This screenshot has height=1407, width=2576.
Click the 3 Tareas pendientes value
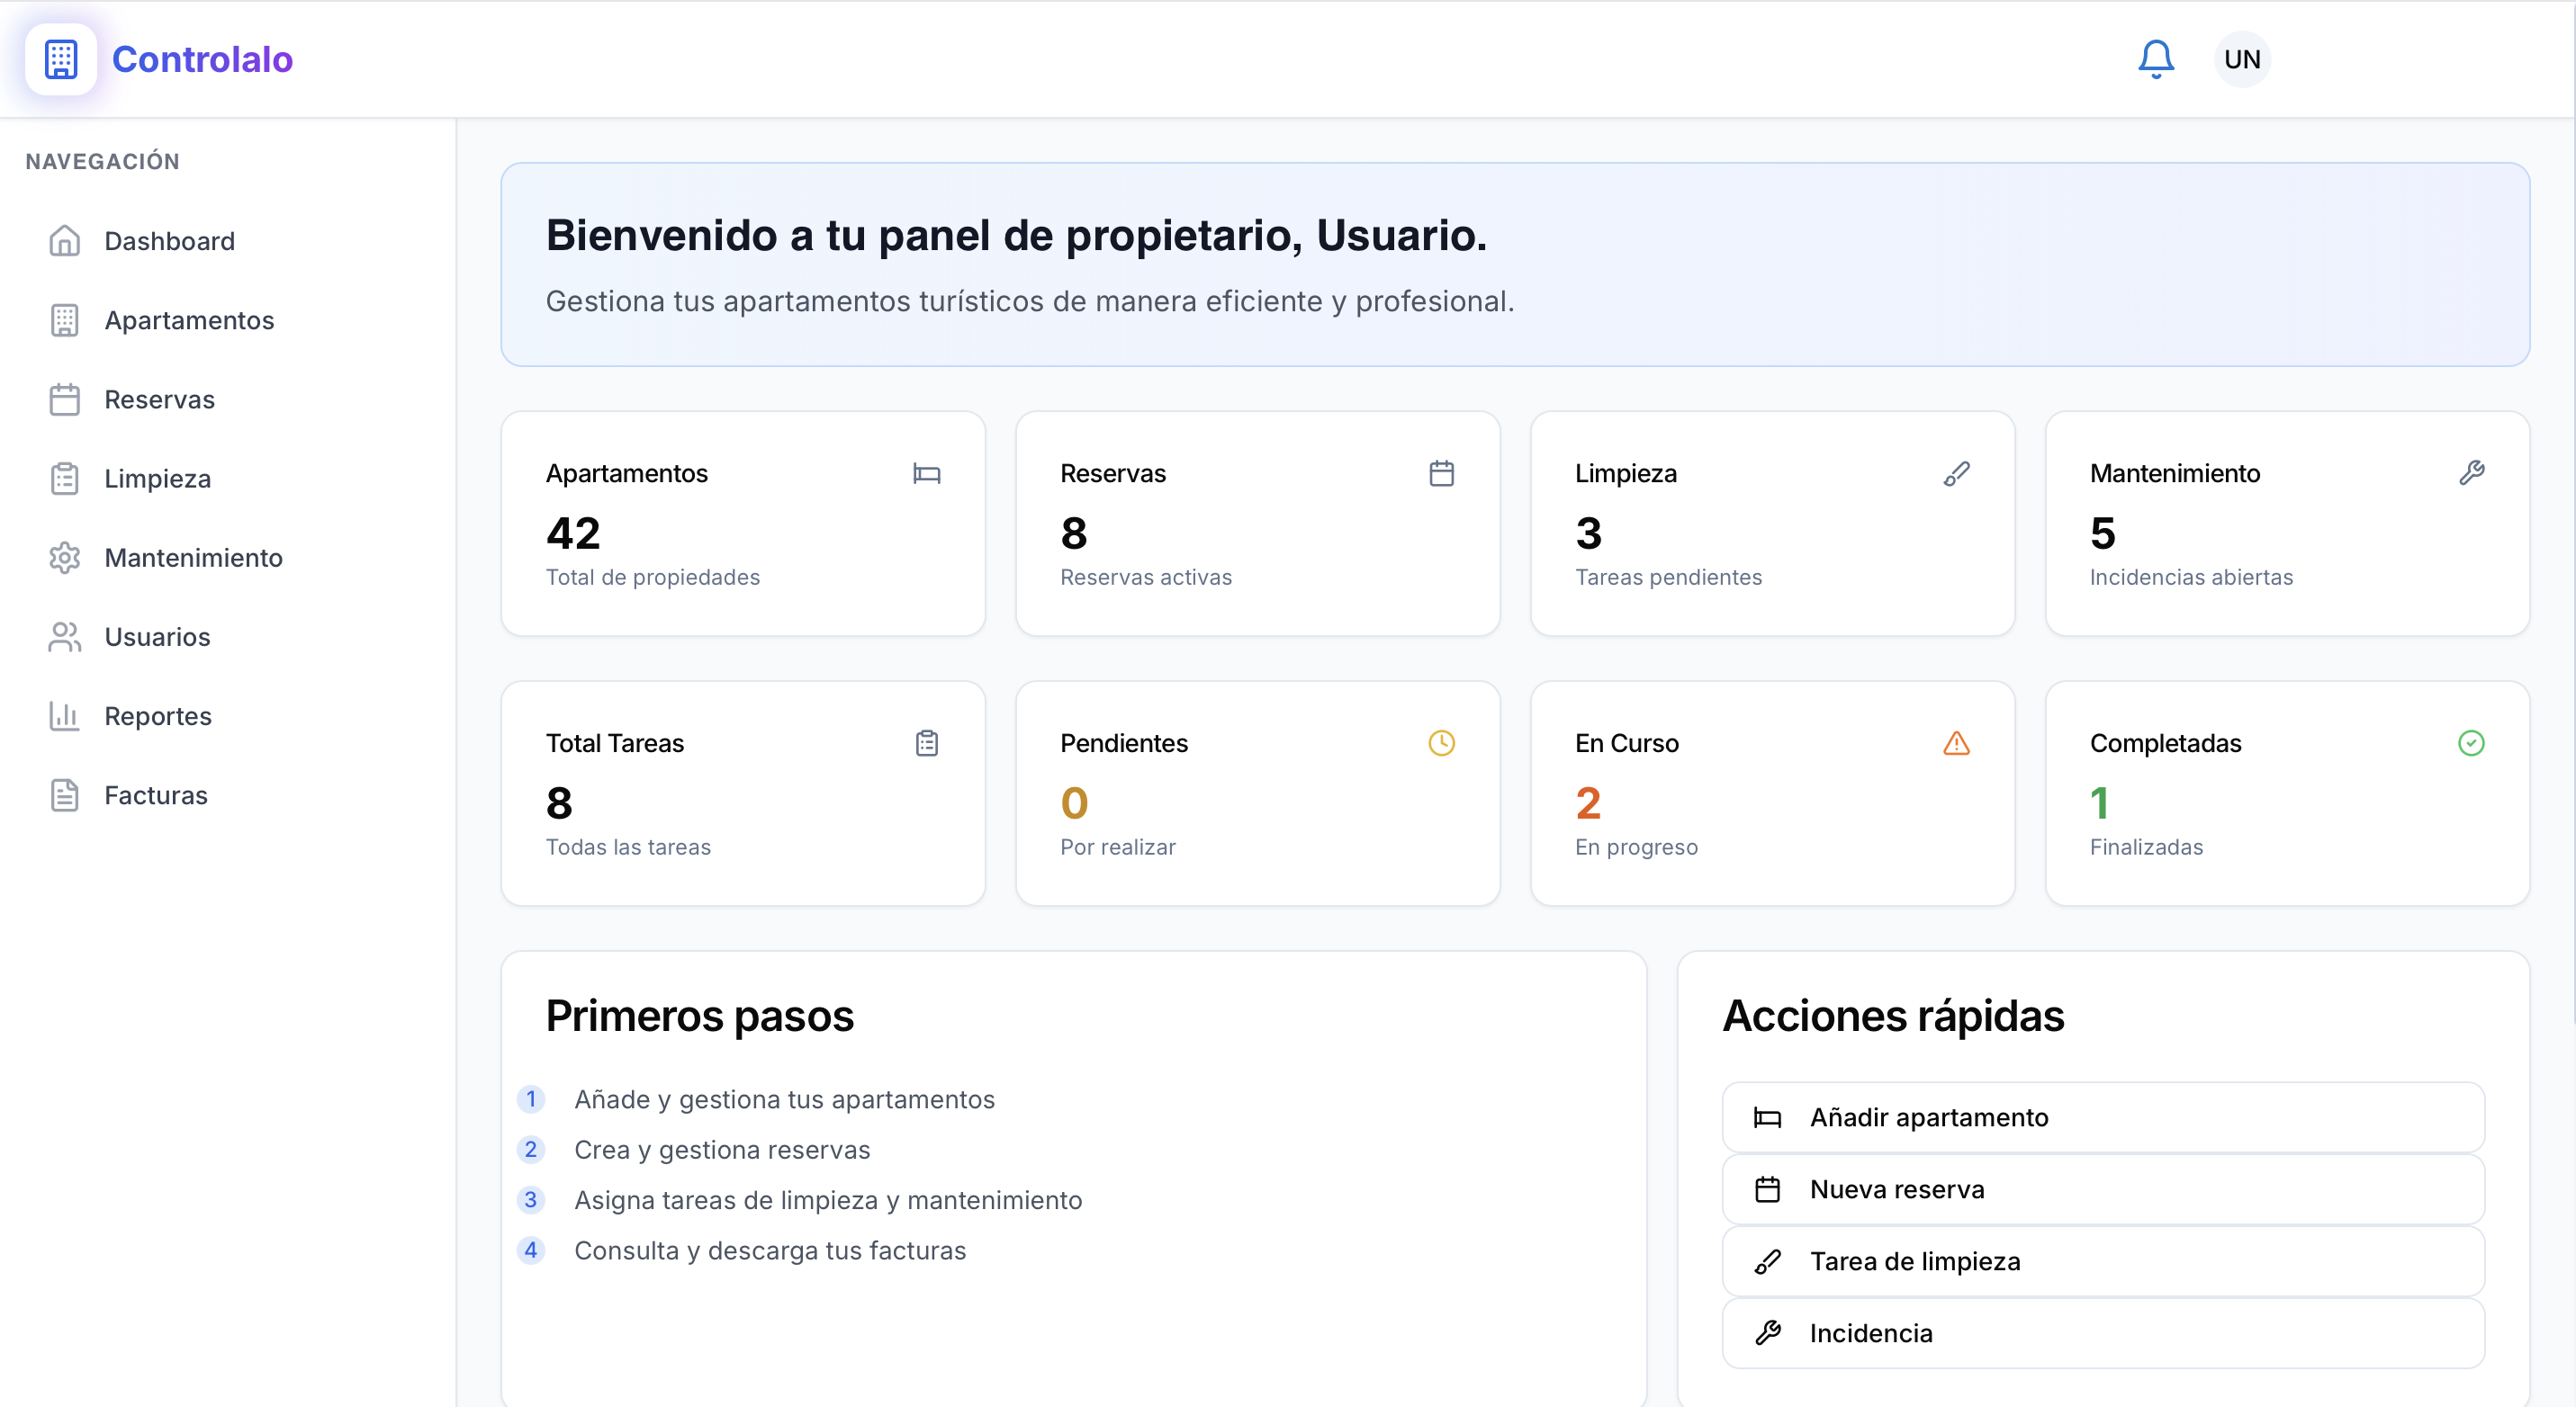click(1588, 533)
